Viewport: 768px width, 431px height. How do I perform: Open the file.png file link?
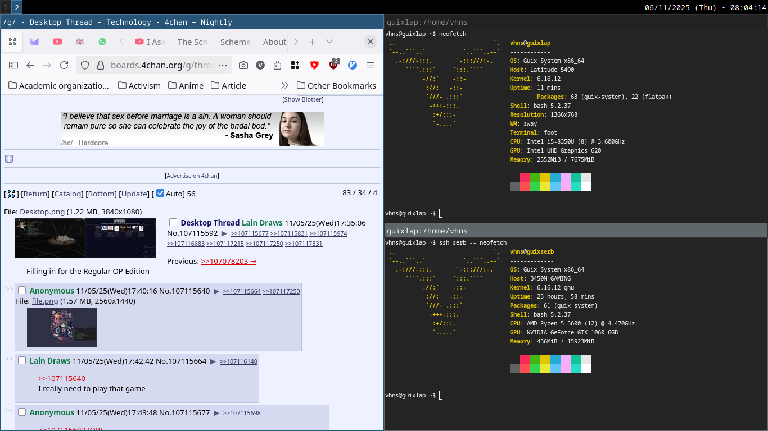(45, 301)
